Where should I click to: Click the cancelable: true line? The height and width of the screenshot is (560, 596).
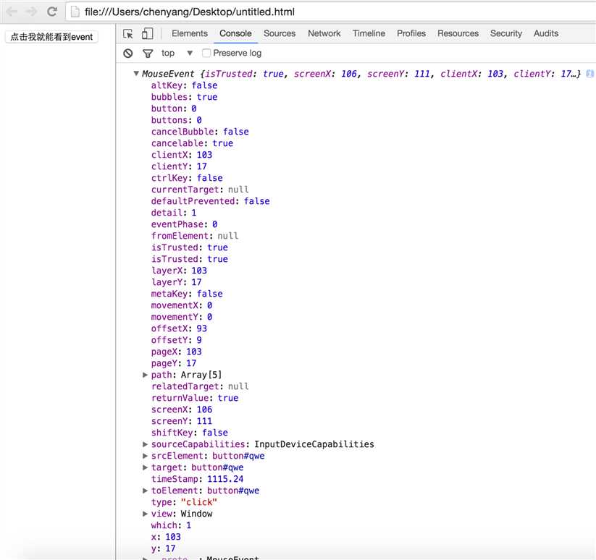(192, 143)
